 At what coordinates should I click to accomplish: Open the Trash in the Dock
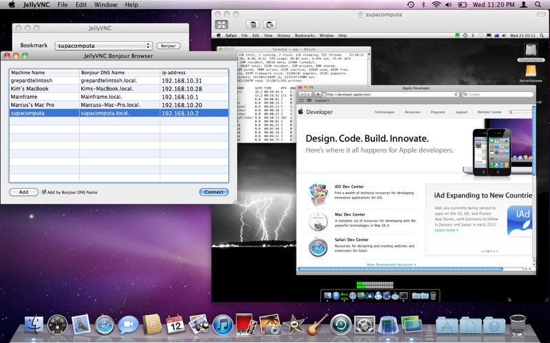click(x=518, y=324)
